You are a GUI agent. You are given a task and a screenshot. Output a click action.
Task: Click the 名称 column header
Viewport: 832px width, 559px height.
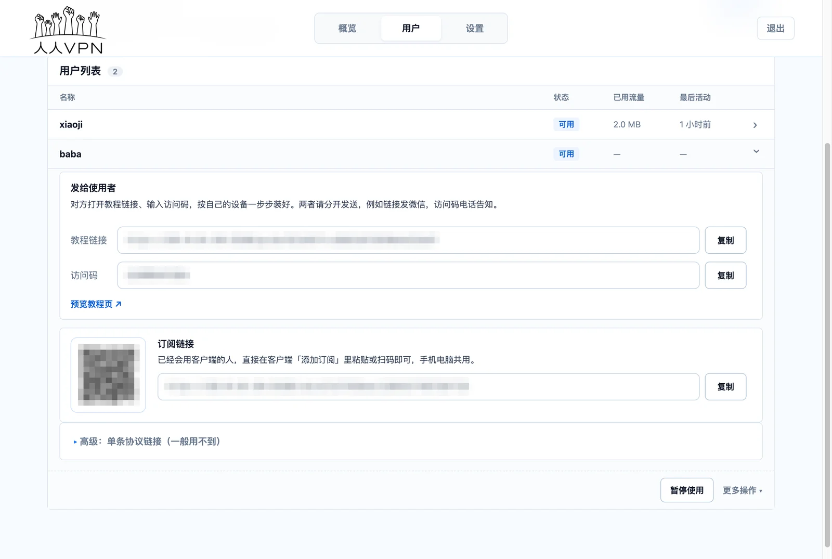(67, 97)
